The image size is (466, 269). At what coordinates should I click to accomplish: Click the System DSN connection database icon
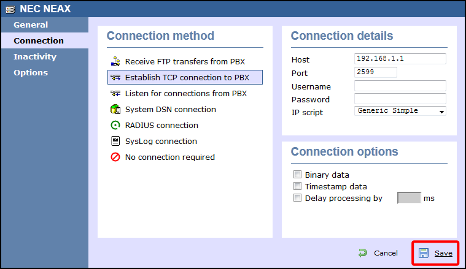[x=115, y=110]
